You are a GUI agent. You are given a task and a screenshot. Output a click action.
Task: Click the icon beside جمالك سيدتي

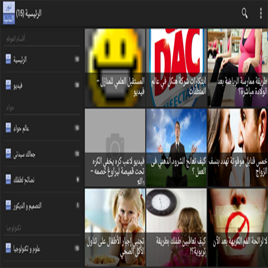(8, 153)
